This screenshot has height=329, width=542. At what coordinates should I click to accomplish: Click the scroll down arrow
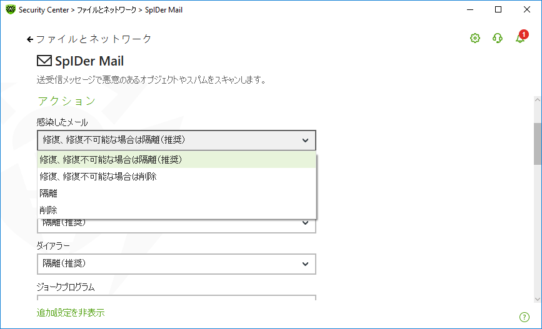pos(537,299)
